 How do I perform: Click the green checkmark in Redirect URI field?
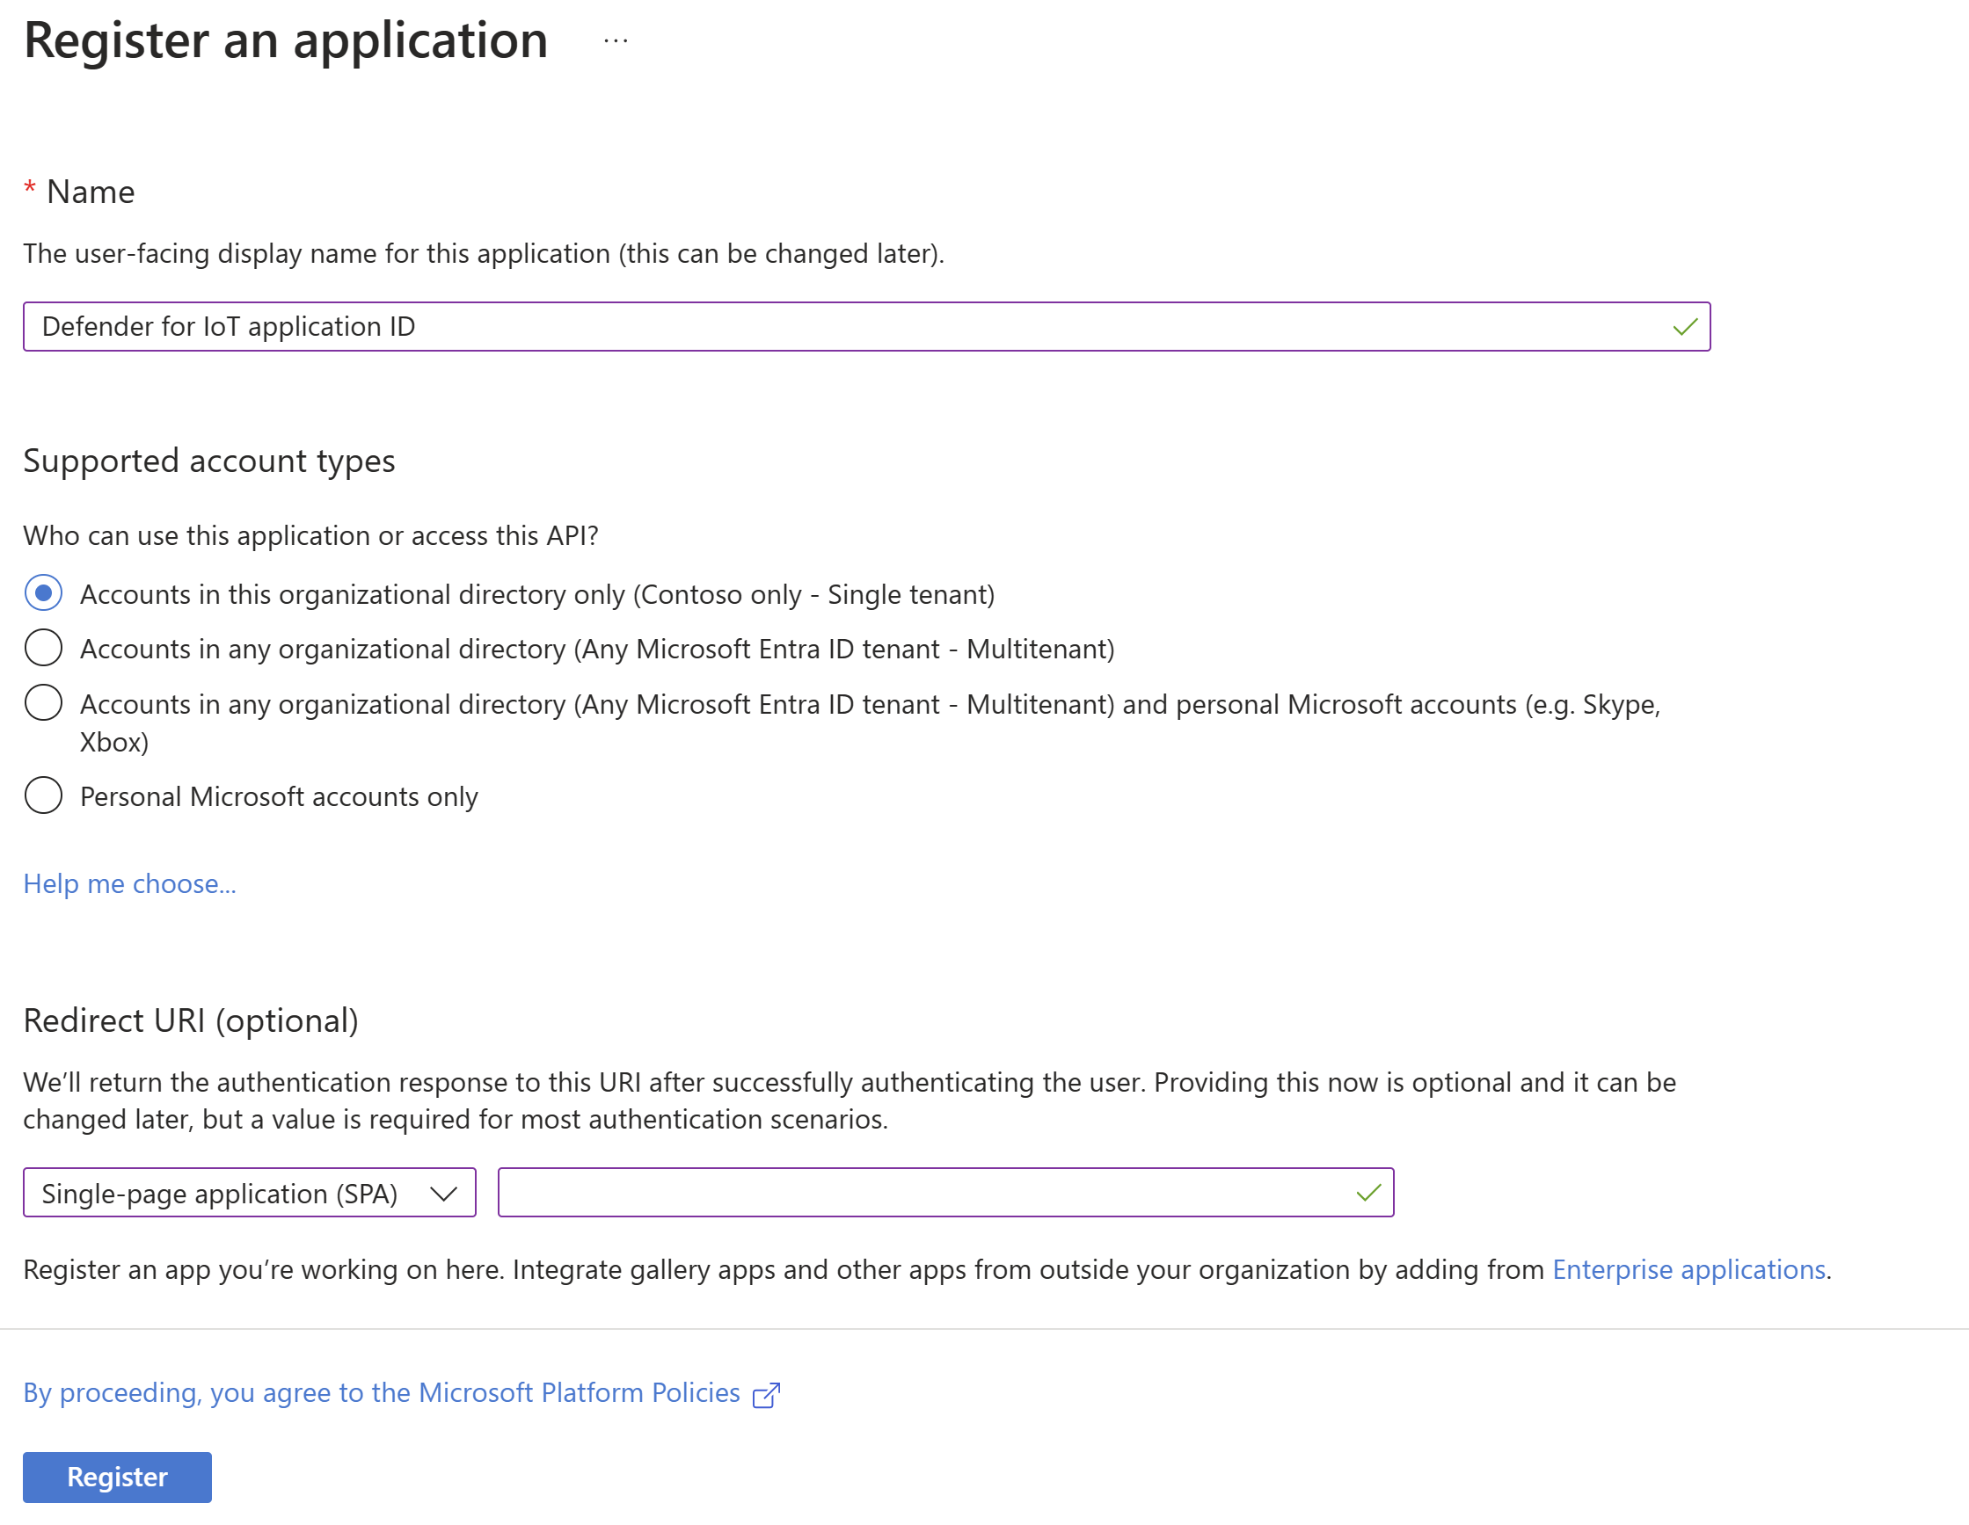(1367, 1194)
